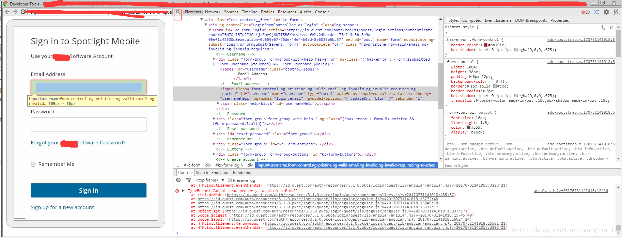Tick the Remember Me checkbox
This screenshot has width=622, height=238.
(x=33, y=164)
